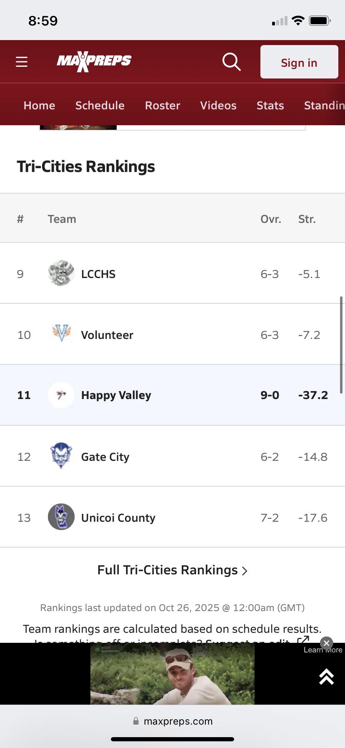345x748 pixels.
Task: Open the Gate City team link
Action: (x=105, y=457)
